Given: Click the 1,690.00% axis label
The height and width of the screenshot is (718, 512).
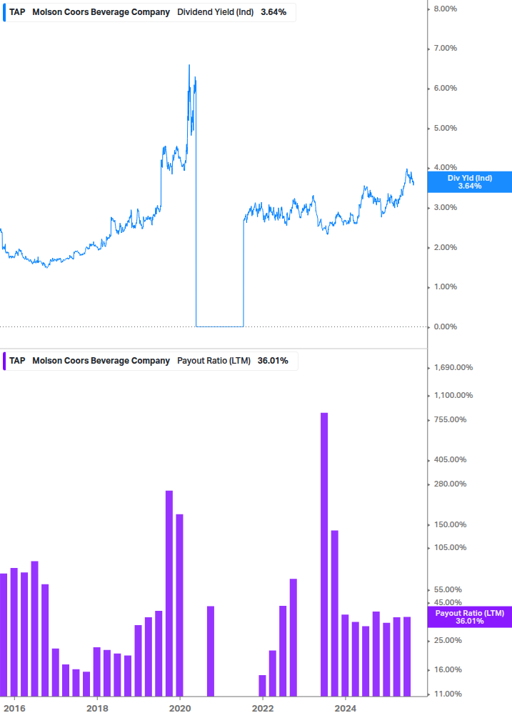Looking at the screenshot, I should click(x=453, y=367).
